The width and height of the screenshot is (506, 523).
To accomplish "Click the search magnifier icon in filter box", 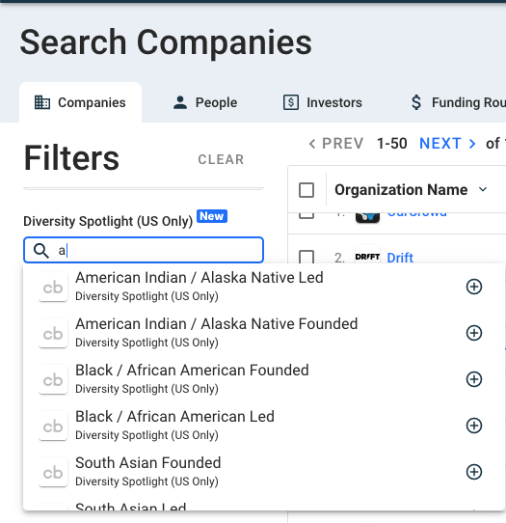I will [x=41, y=251].
